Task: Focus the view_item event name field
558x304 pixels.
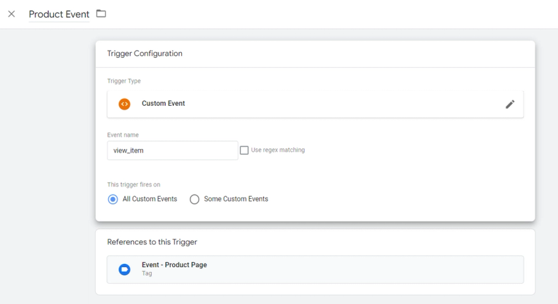Action: pyautogui.click(x=172, y=150)
